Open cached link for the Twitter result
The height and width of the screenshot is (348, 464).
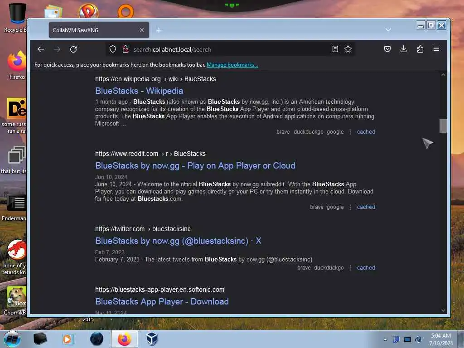[366, 268]
